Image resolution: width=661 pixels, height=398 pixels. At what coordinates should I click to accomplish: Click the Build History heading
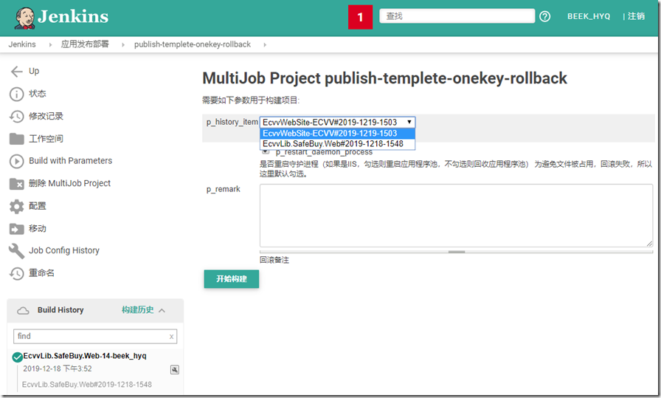60,310
